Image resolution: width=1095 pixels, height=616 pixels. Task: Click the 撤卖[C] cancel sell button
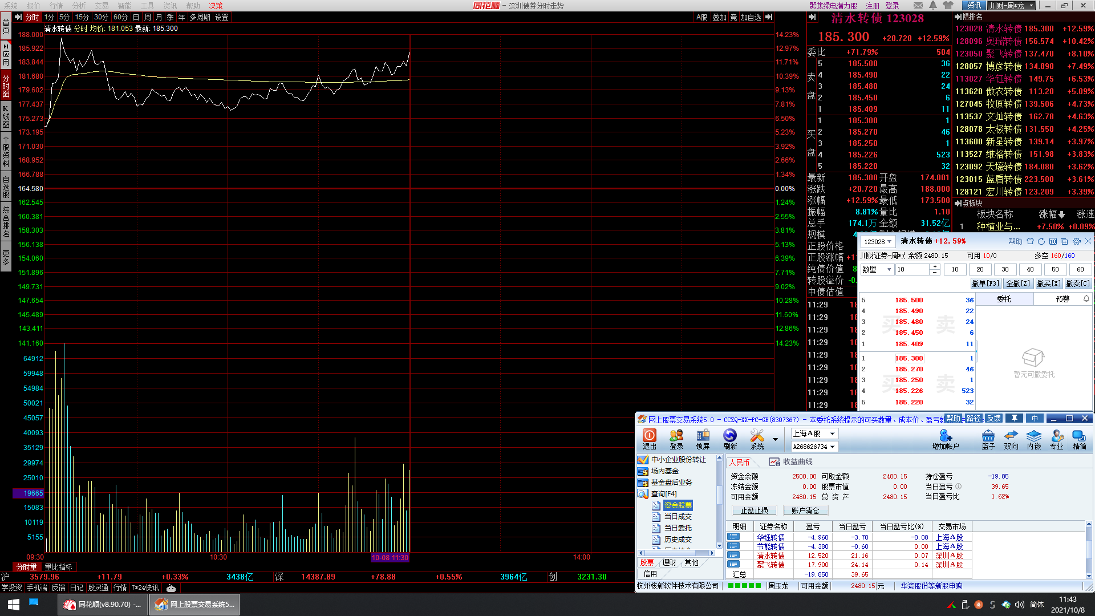(1078, 283)
